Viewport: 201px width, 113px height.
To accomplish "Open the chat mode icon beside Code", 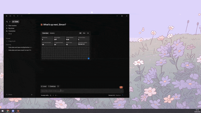I will click(7, 22).
